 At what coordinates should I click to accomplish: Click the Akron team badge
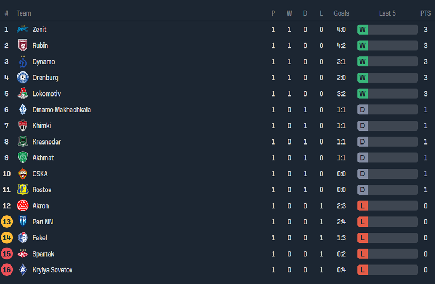(x=23, y=206)
